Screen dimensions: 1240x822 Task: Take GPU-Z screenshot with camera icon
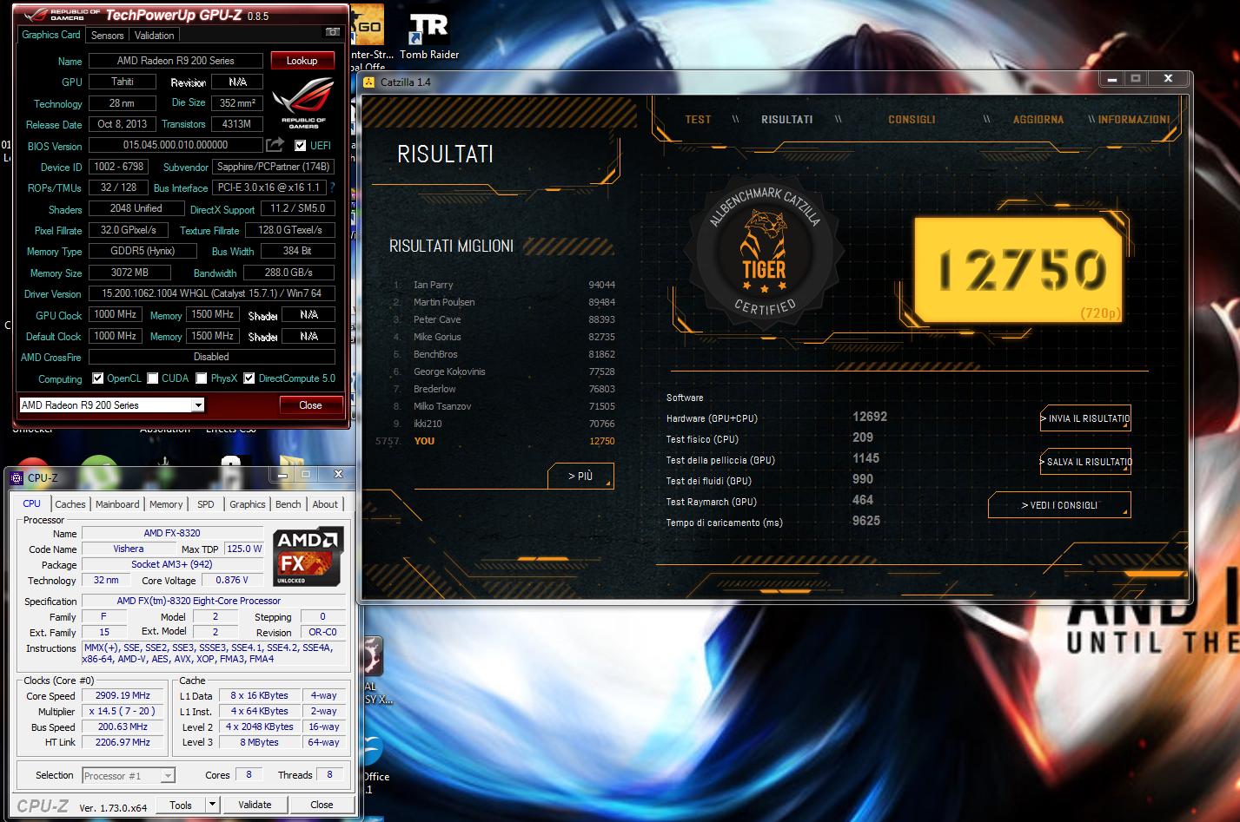332,33
